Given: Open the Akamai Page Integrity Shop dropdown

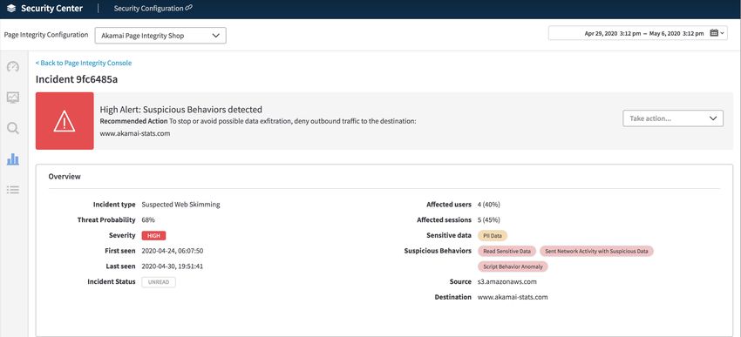Looking at the screenshot, I should pos(160,36).
